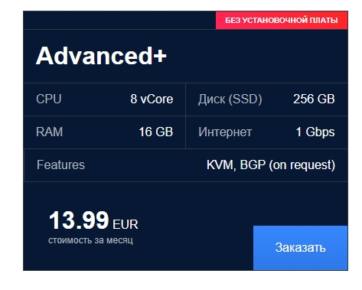Click the 13.99 price amount
Image resolution: width=362 pixels, height=290 pixels.
[79, 220]
